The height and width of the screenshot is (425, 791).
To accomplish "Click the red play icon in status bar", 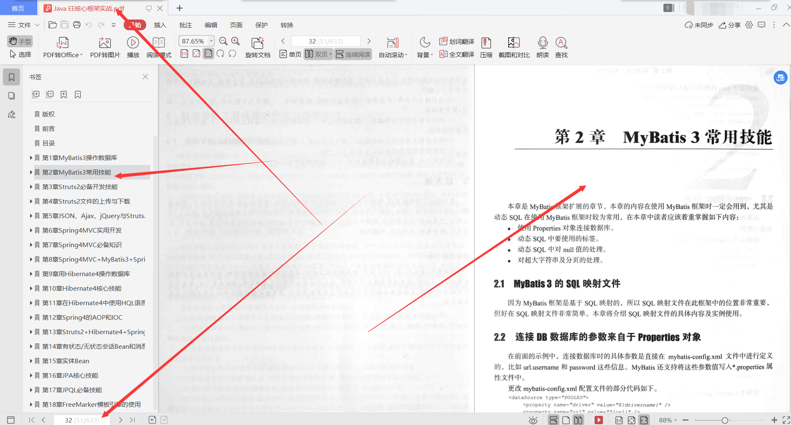I will [x=599, y=420].
